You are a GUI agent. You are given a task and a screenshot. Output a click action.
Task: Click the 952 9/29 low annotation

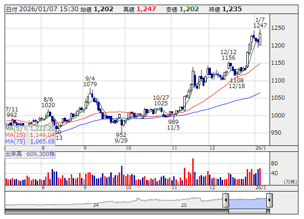[x=121, y=137]
